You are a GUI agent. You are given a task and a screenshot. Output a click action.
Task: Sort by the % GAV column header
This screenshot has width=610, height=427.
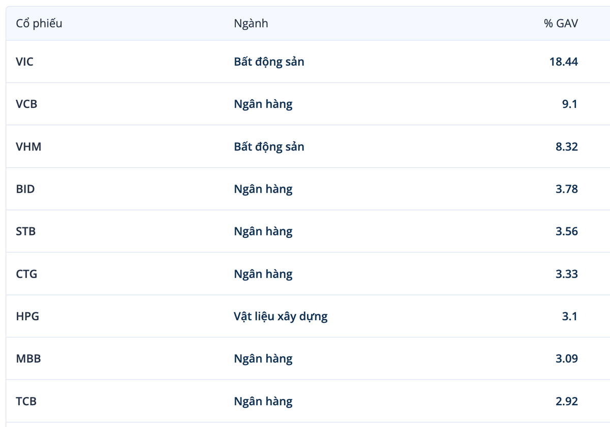(561, 23)
